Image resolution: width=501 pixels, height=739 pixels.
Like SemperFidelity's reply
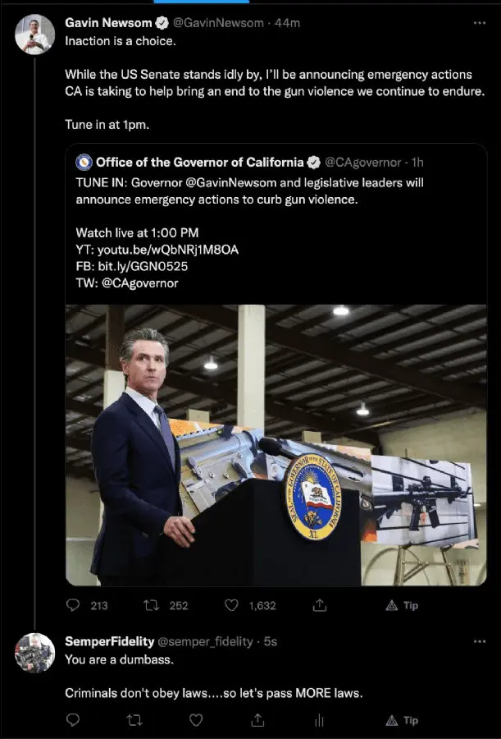click(x=196, y=720)
